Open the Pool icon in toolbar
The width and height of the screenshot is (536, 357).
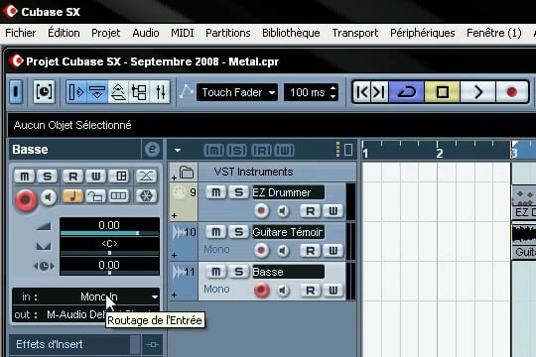click(139, 92)
